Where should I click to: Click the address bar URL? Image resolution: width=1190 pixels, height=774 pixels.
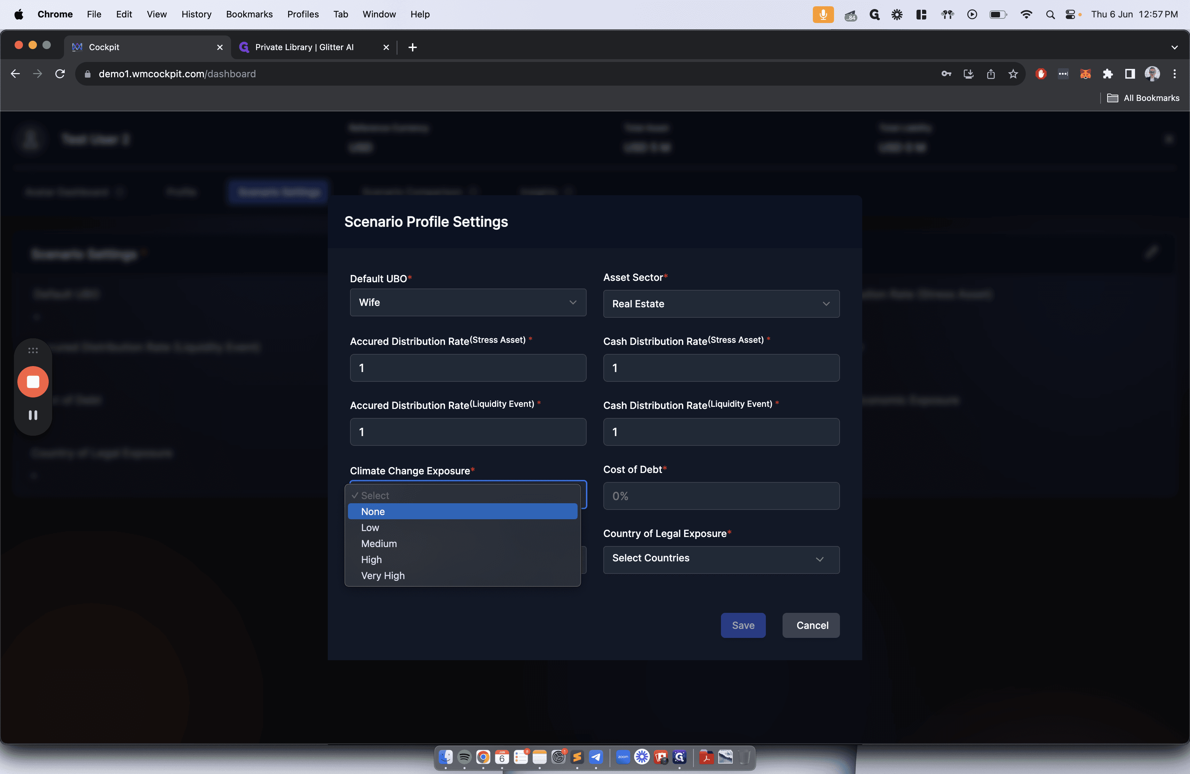point(177,74)
